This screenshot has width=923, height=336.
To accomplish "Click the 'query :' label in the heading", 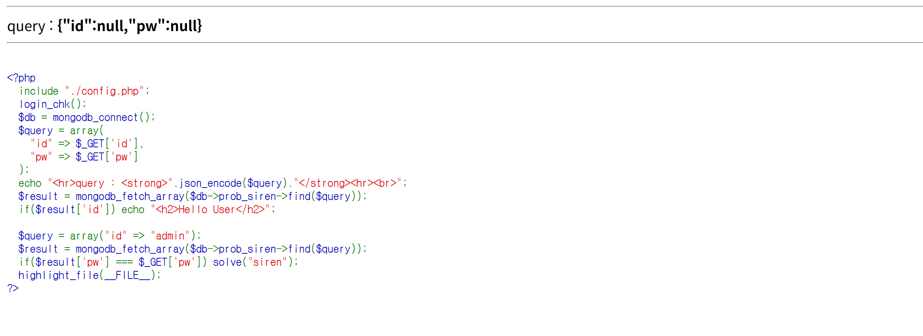I will [x=30, y=26].
